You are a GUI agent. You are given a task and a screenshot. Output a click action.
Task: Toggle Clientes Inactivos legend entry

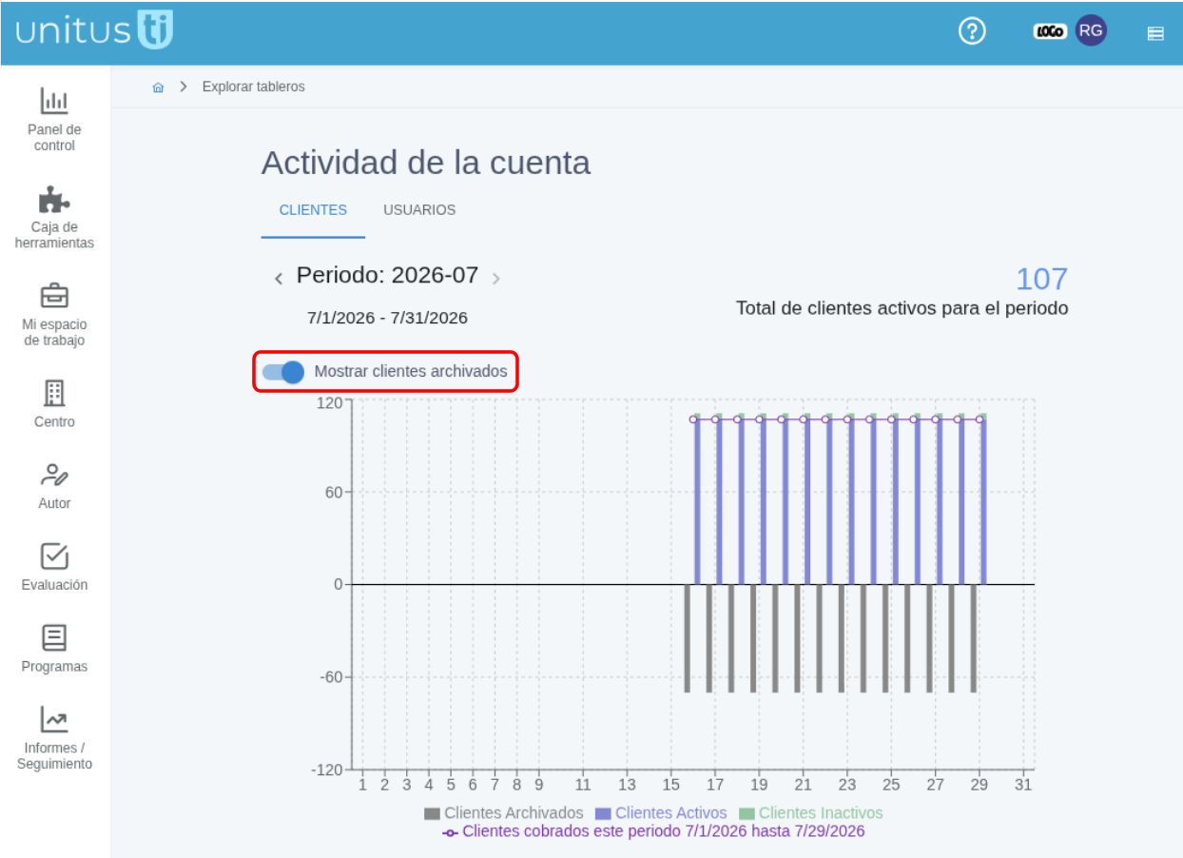click(x=811, y=813)
